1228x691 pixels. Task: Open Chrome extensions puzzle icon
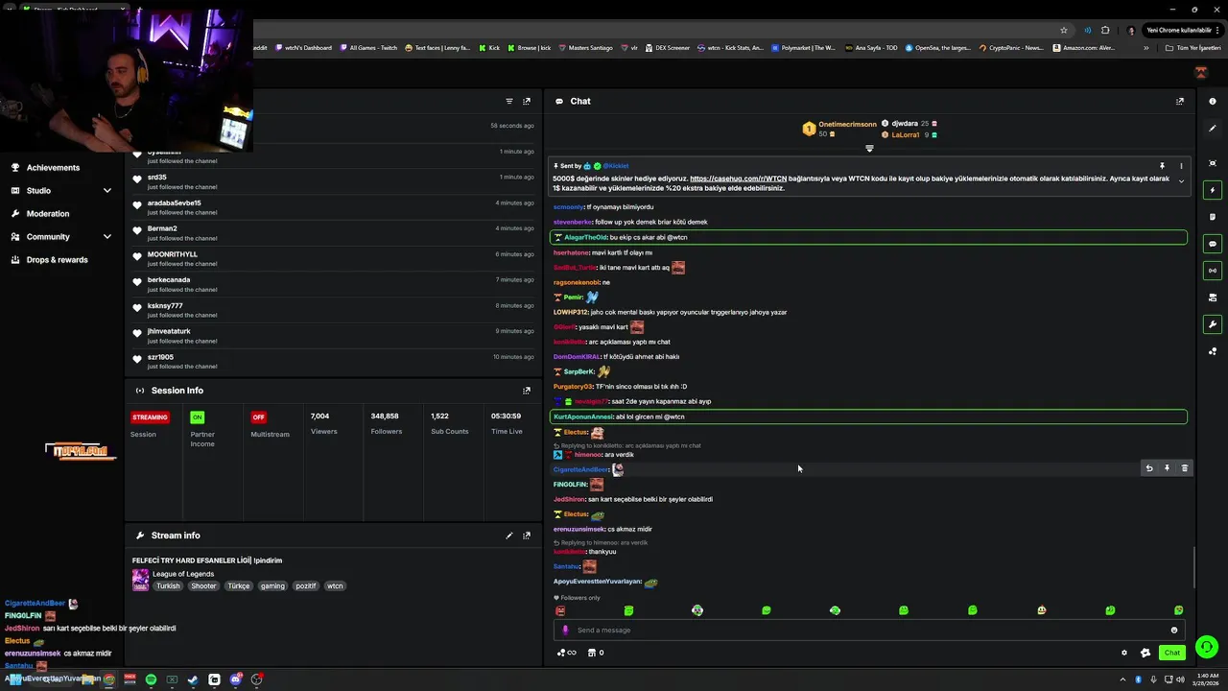(1105, 30)
